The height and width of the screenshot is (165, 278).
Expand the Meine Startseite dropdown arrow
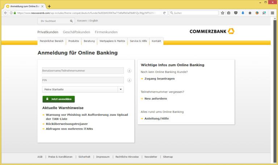[121, 90]
